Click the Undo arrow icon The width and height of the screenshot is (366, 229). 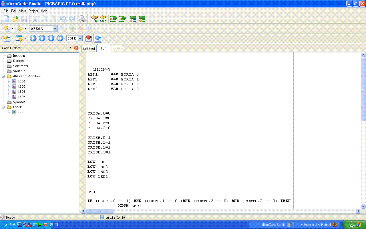[63, 19]
